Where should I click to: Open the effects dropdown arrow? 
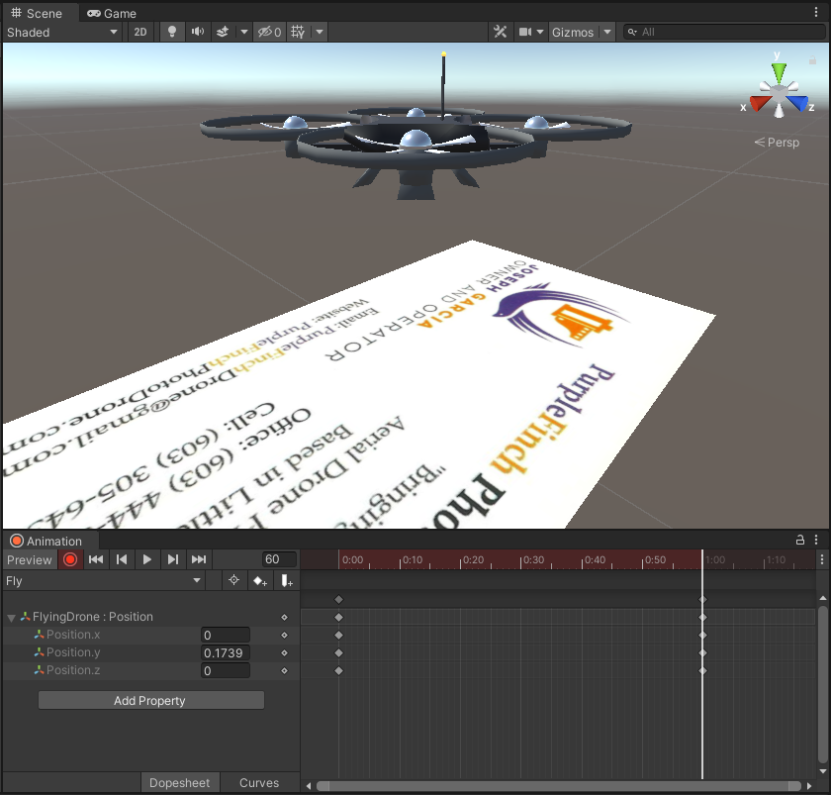pyautogui.click(x=243, y=32)
